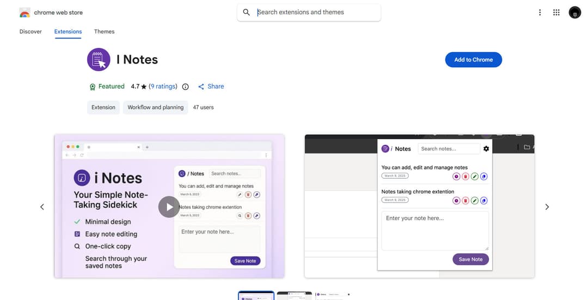
Task: Switch to the Discover tab
Action: click(30, 32)
